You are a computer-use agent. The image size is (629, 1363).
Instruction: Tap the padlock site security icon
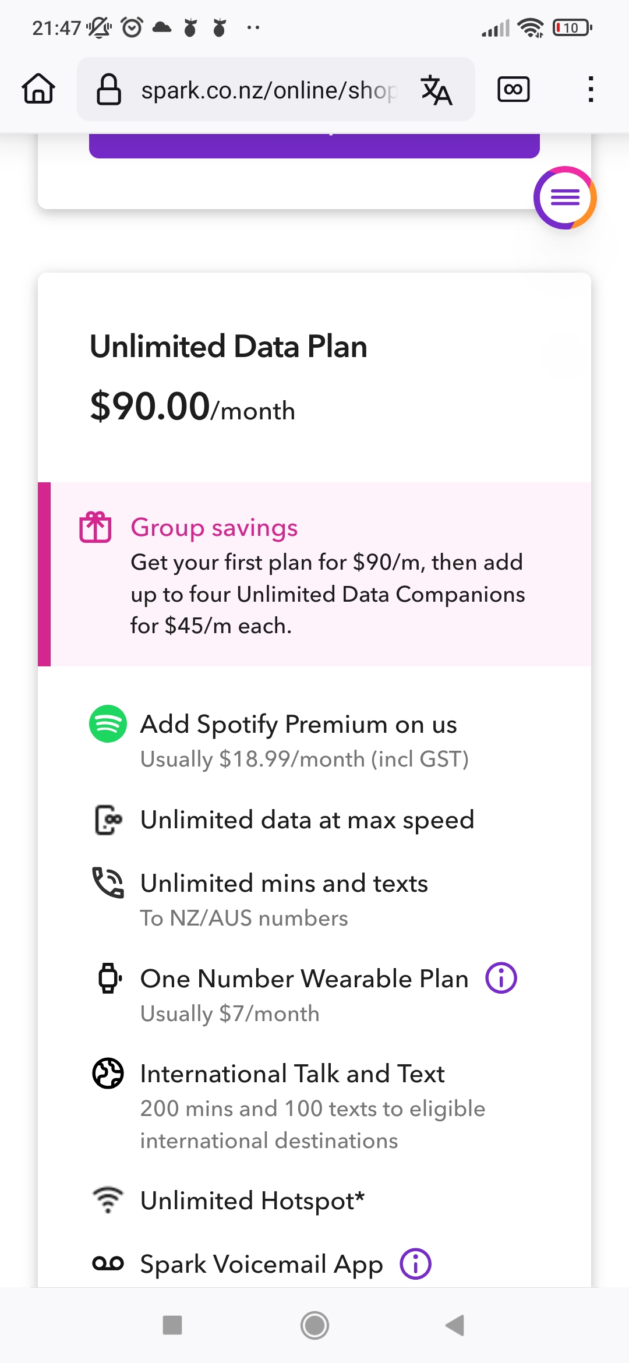[109, 89]
